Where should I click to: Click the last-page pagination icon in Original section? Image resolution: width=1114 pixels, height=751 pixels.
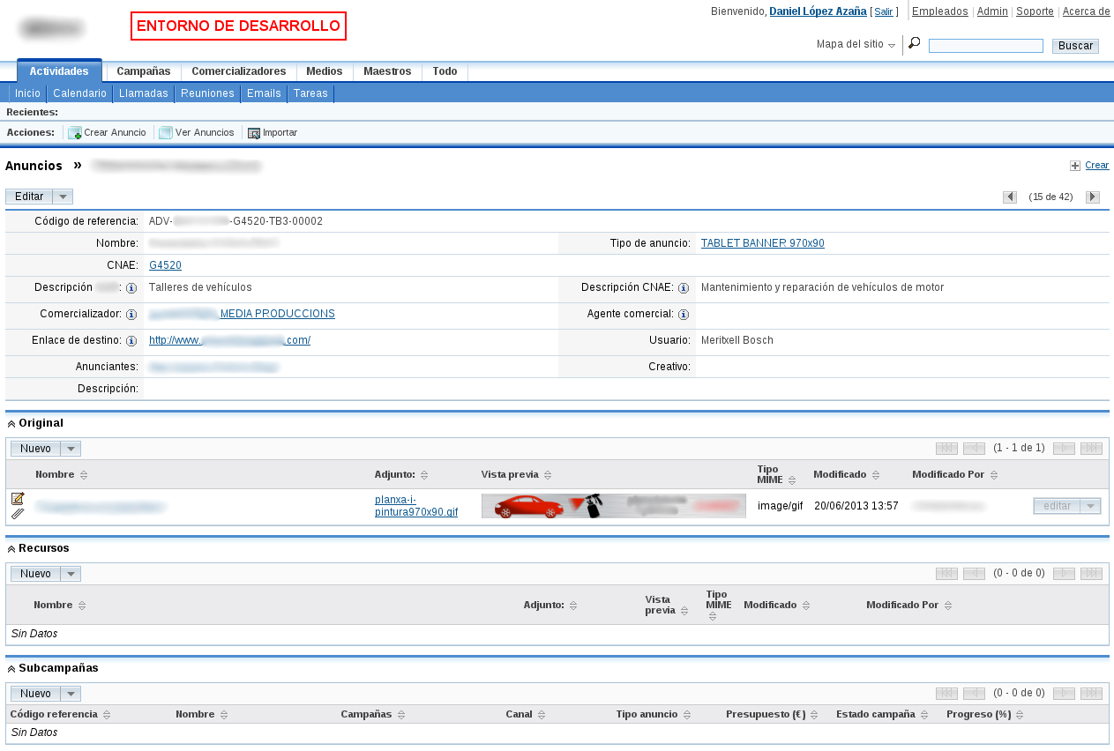tap(1091, 448)
